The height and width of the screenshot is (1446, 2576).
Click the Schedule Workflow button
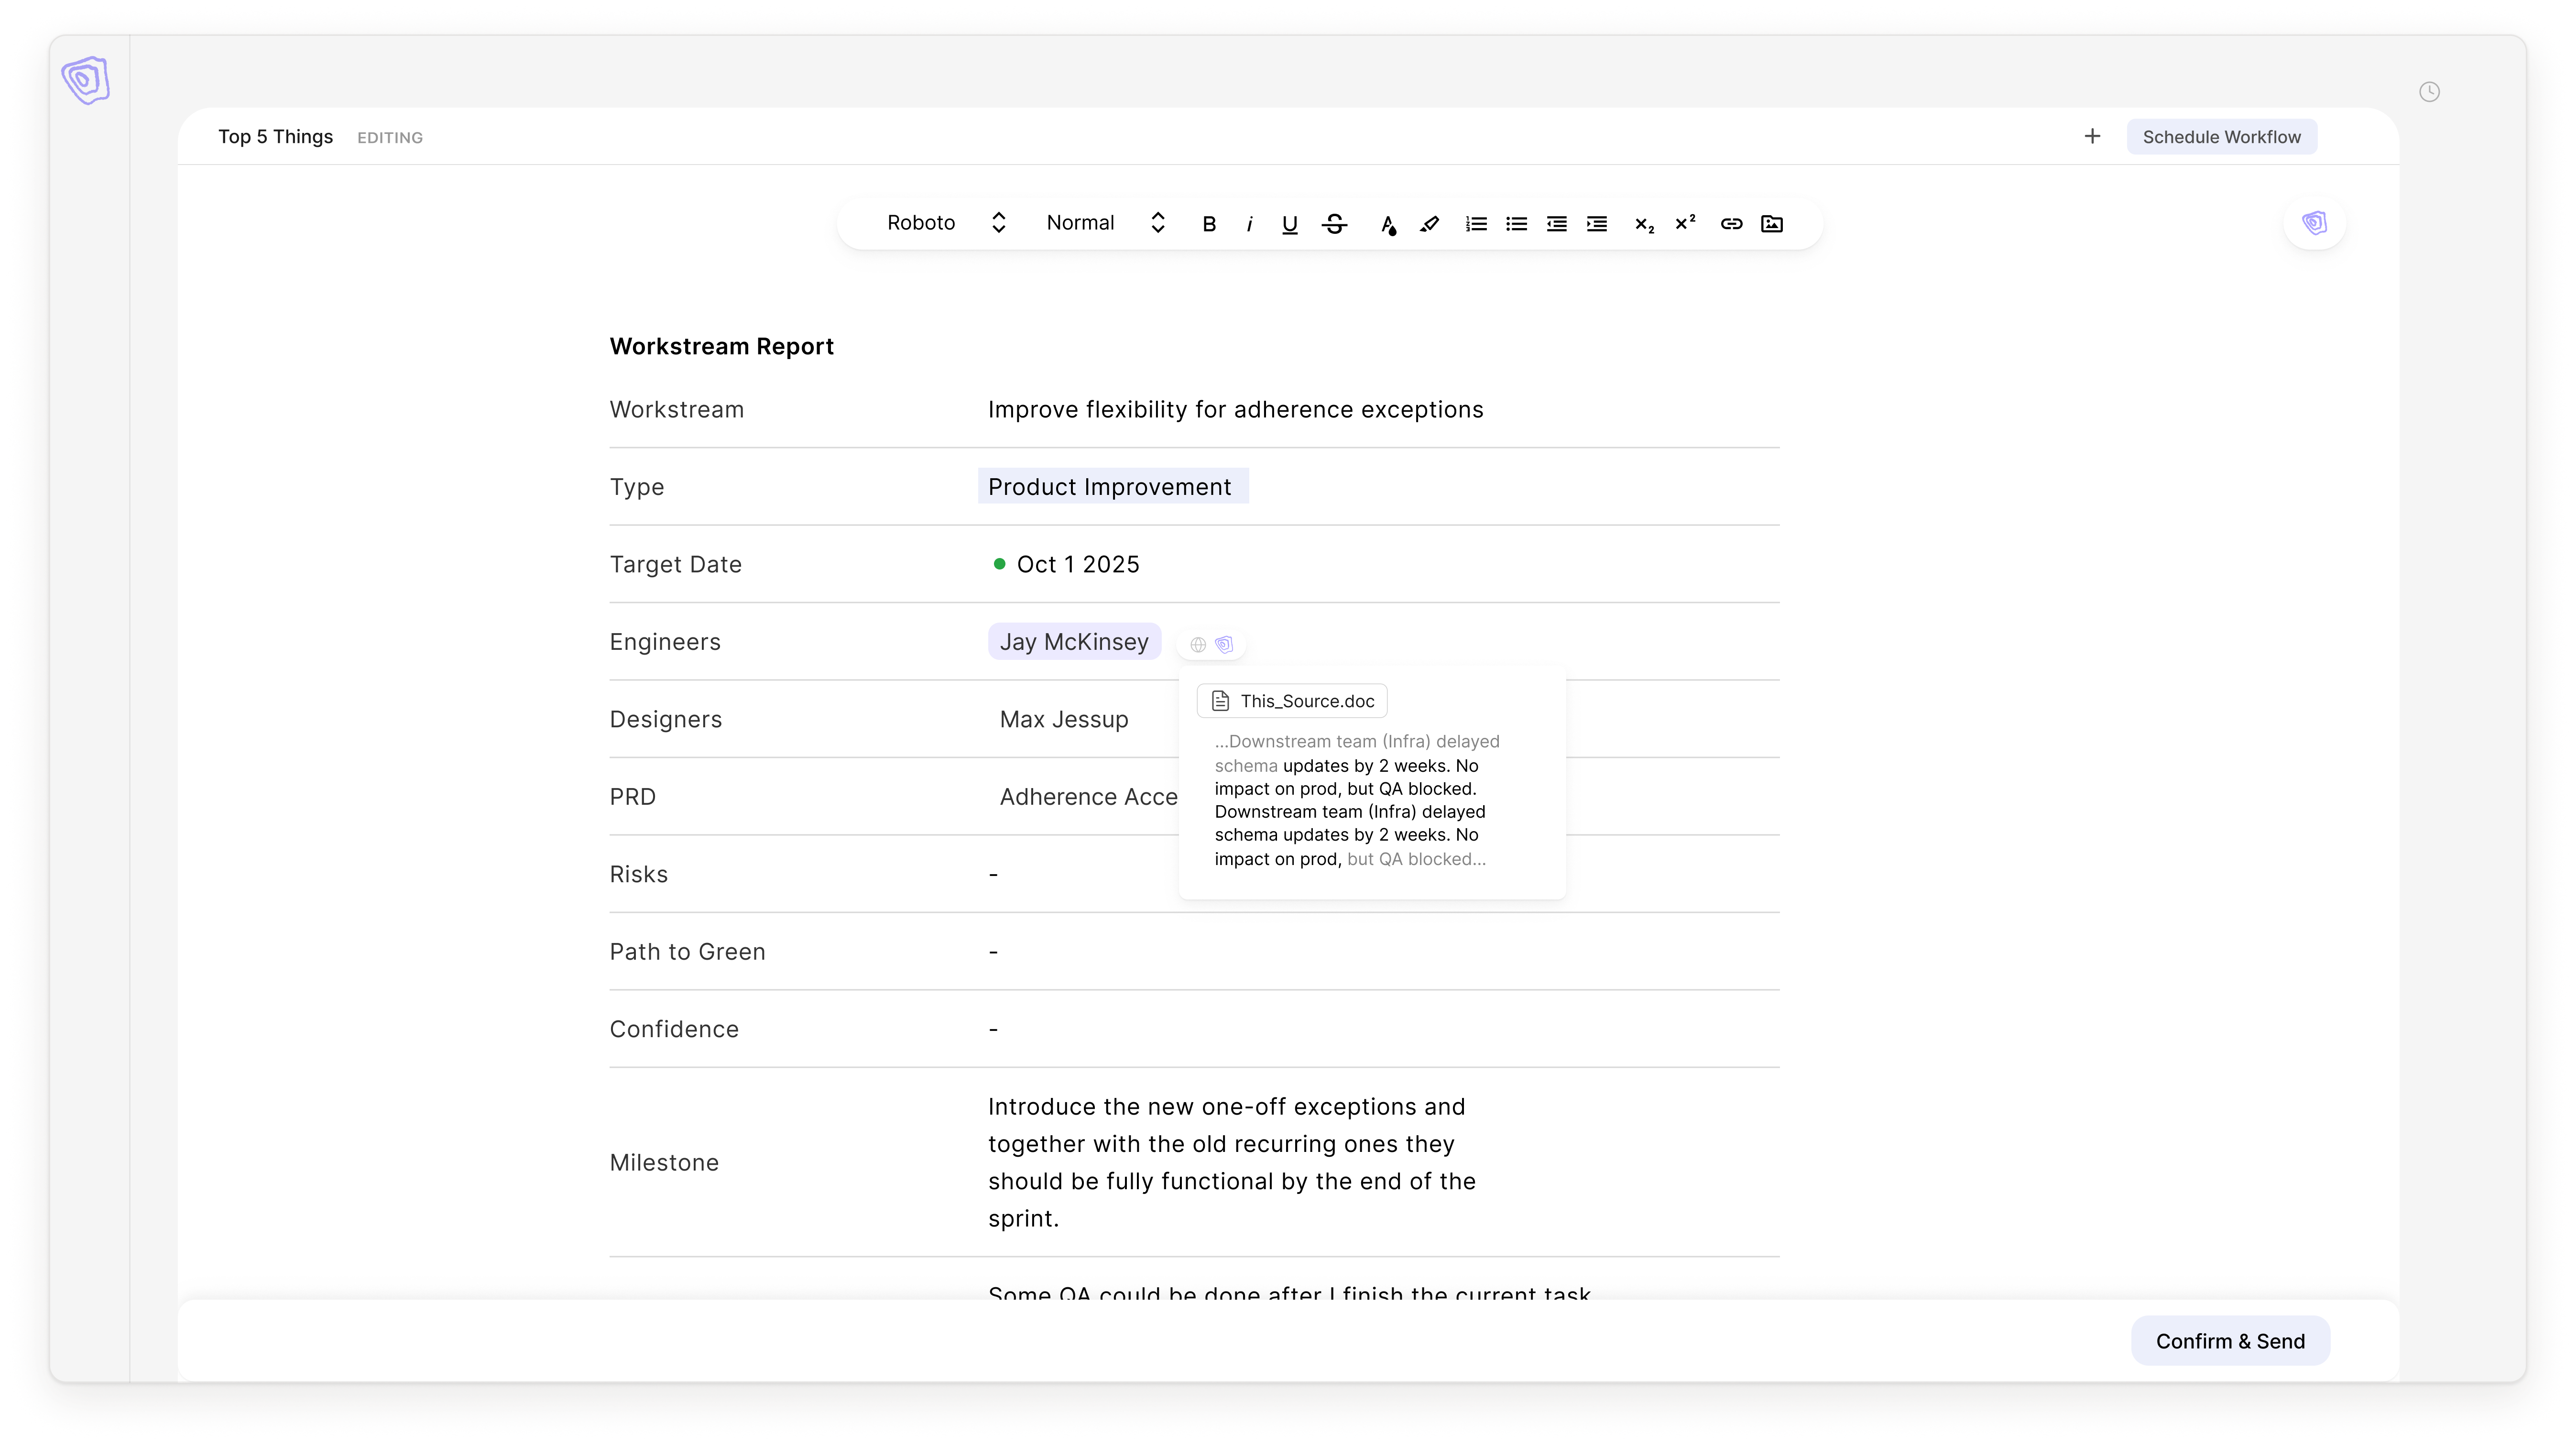(x=2221, y=137)
